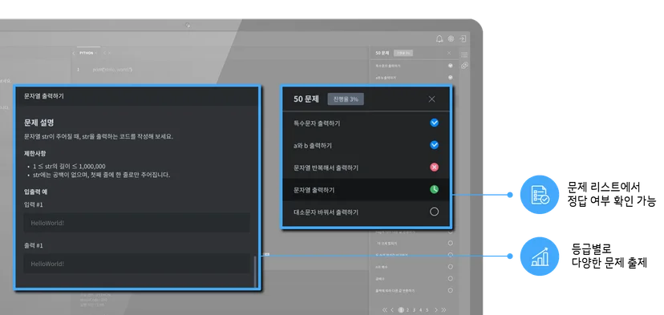Viewport: 664px width, 315px height.
Task: Click blue checkmark beside 특수문자 출력하기
Action: point(434,123)
